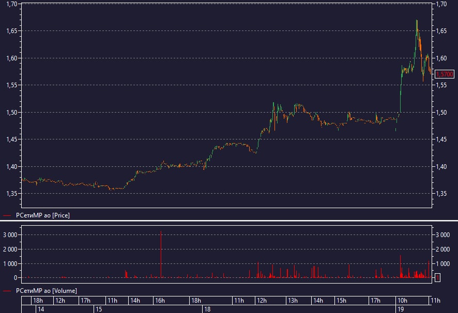Click the 1 000 label on the right volume axis

[x=443, y=263]
